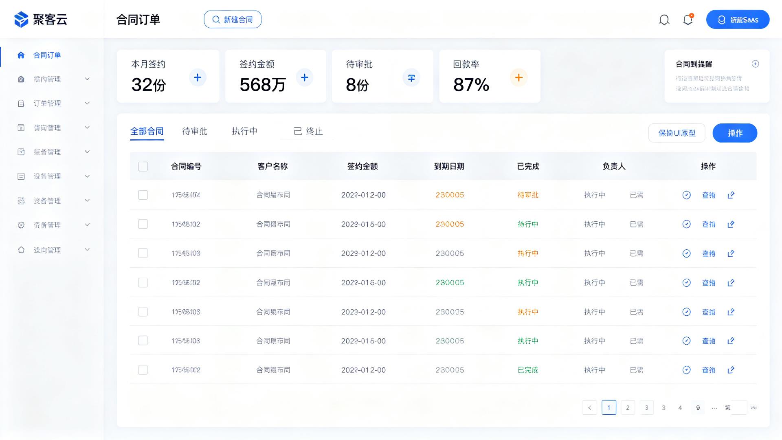The height and width of the screenshot is (440, 782).
Task: Check the box for the 230025 row
Action: point(143,312)
